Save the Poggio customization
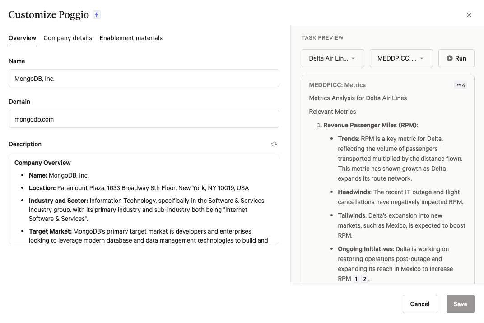 point(460,304)
